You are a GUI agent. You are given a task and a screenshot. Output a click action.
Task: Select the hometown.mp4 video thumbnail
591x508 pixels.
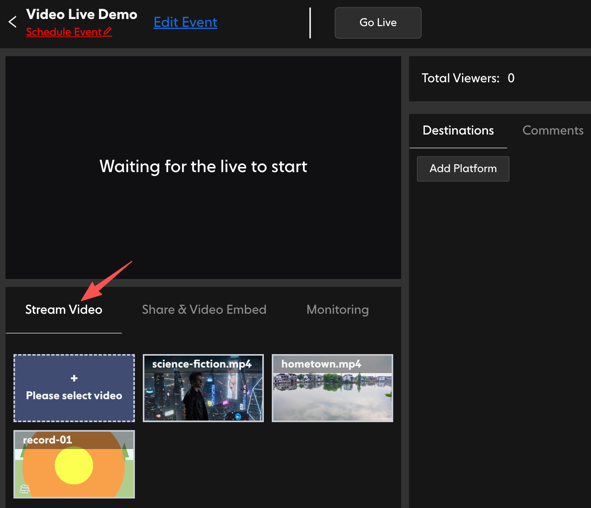332,388
